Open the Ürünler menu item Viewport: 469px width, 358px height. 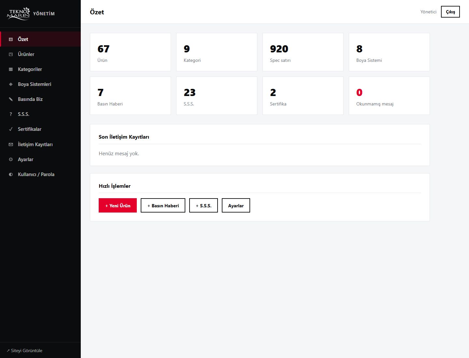coord(40,54)
